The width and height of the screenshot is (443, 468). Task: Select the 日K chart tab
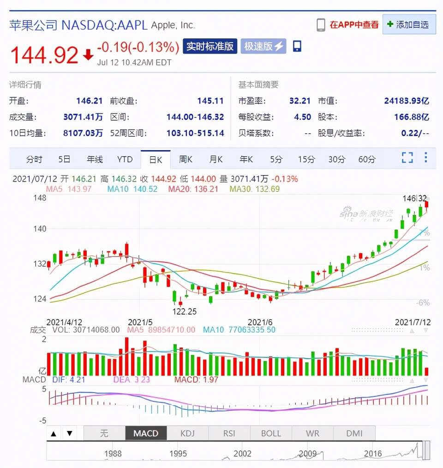click(x=156, y=160)
